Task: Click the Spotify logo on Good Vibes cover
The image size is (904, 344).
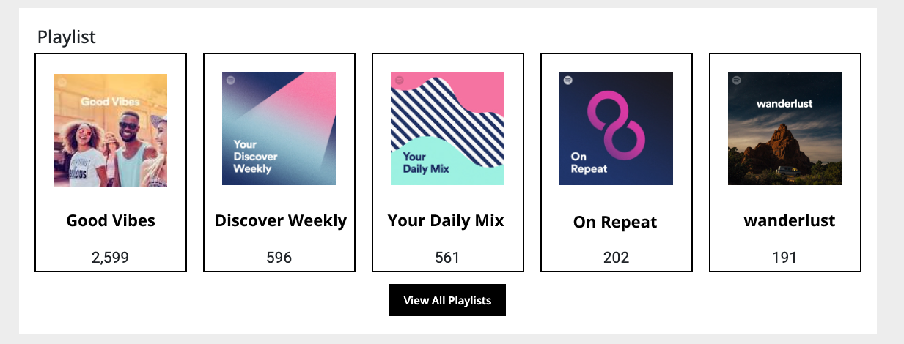Action: pos(62,82)
